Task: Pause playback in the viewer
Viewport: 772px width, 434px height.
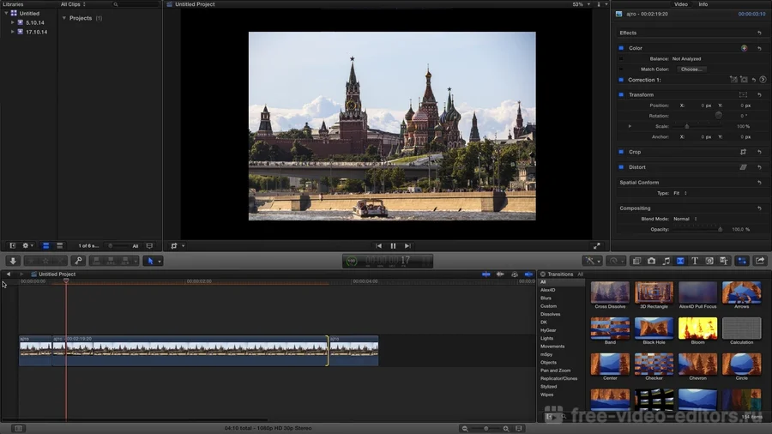Action: pos(393,246)
